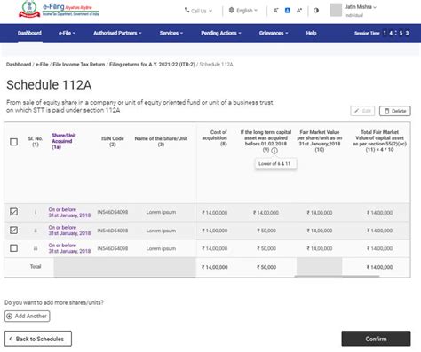Open the Services menu
This screenshot has height=352, width=421.
coord(171,33)
